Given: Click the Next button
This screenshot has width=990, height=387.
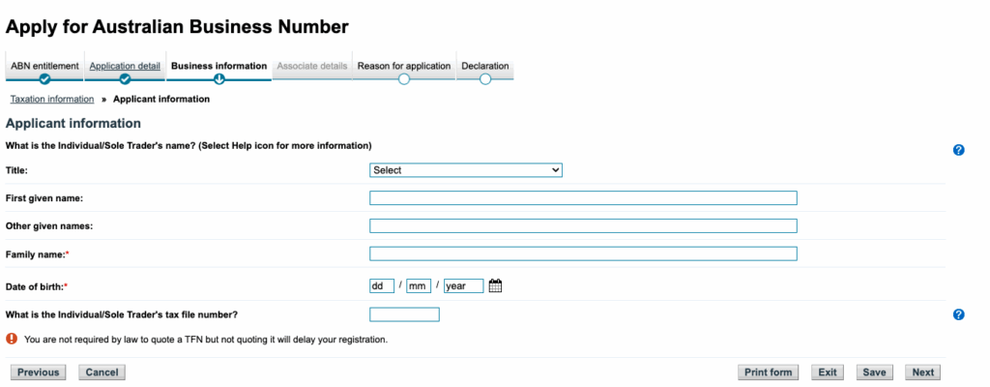Looking at the screenshot, I should (x=922, y=372).
